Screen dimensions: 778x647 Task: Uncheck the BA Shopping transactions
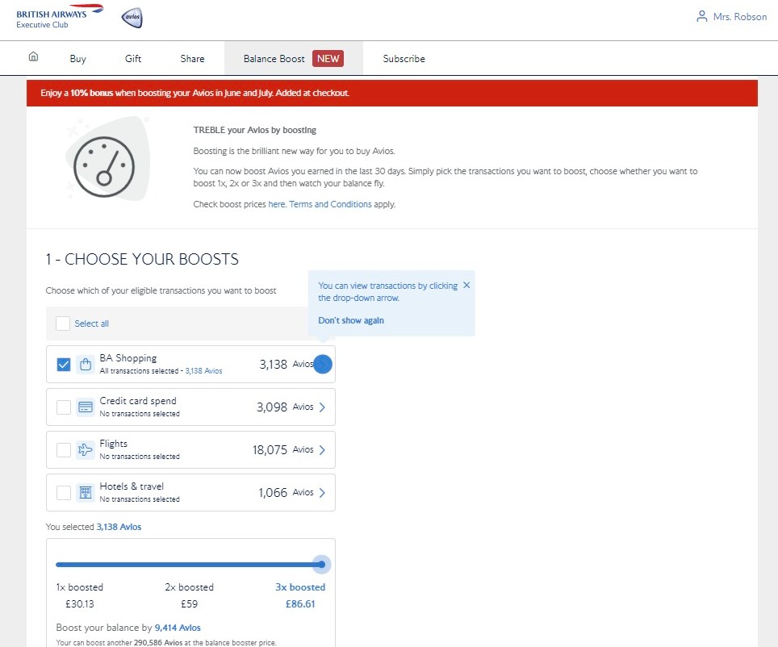[x=63, y=364]
